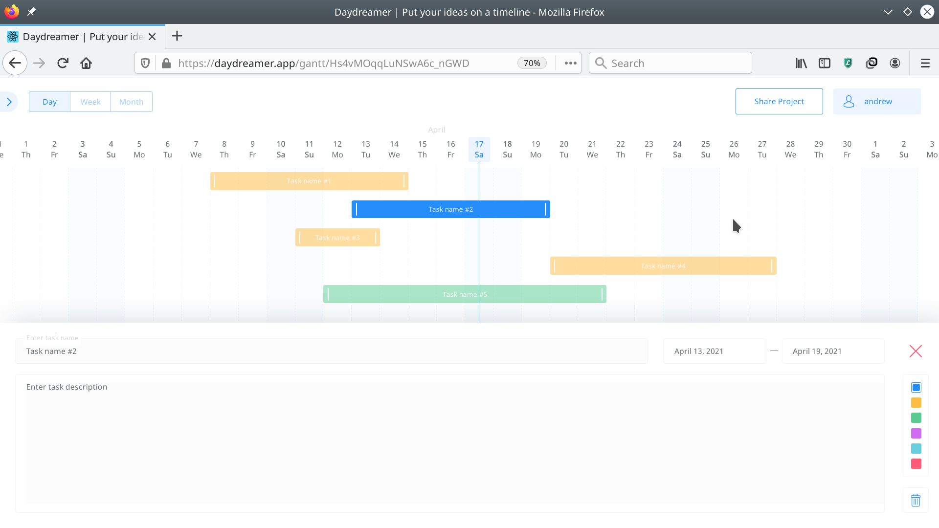This screenshot has height=528, width=939.
Task: Switch to Week view
Action: point(90,102)
